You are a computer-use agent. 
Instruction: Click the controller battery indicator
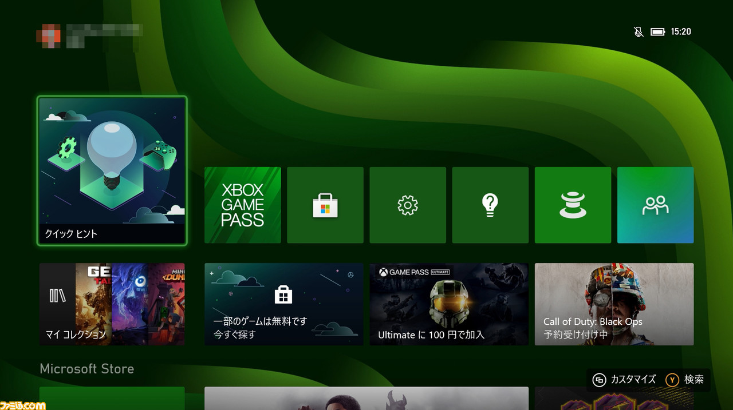click(x=657, y=31)
